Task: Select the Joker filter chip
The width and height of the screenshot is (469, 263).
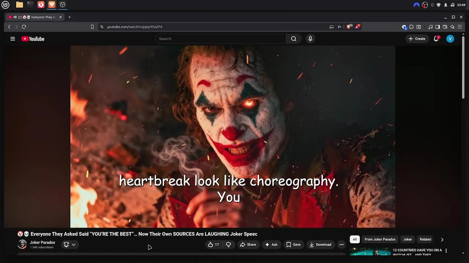Action: tap(407, 239)
